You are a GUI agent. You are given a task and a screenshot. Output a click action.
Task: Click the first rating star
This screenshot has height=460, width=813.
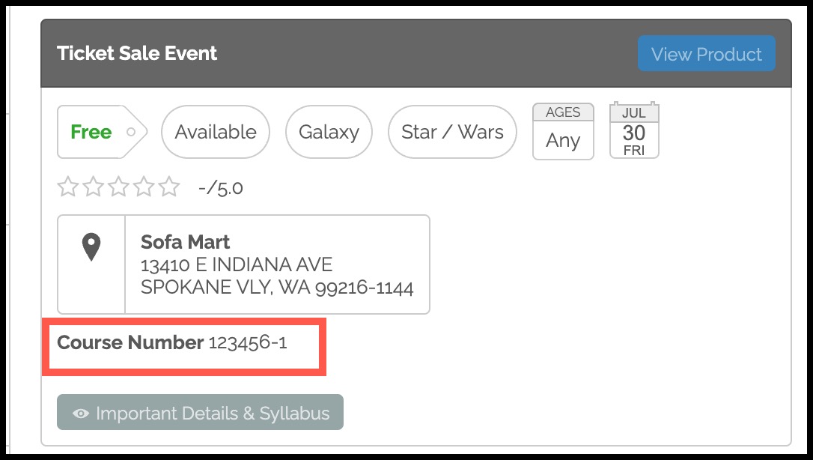(68, 187)
